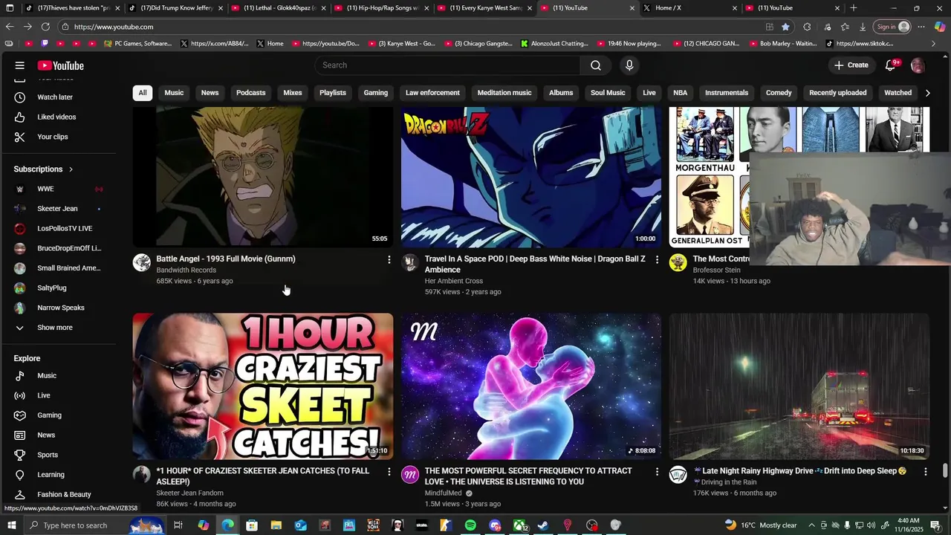Click the page vertical scrollbar thumb
Screen dimensions: 951x535
click(945, 471)
